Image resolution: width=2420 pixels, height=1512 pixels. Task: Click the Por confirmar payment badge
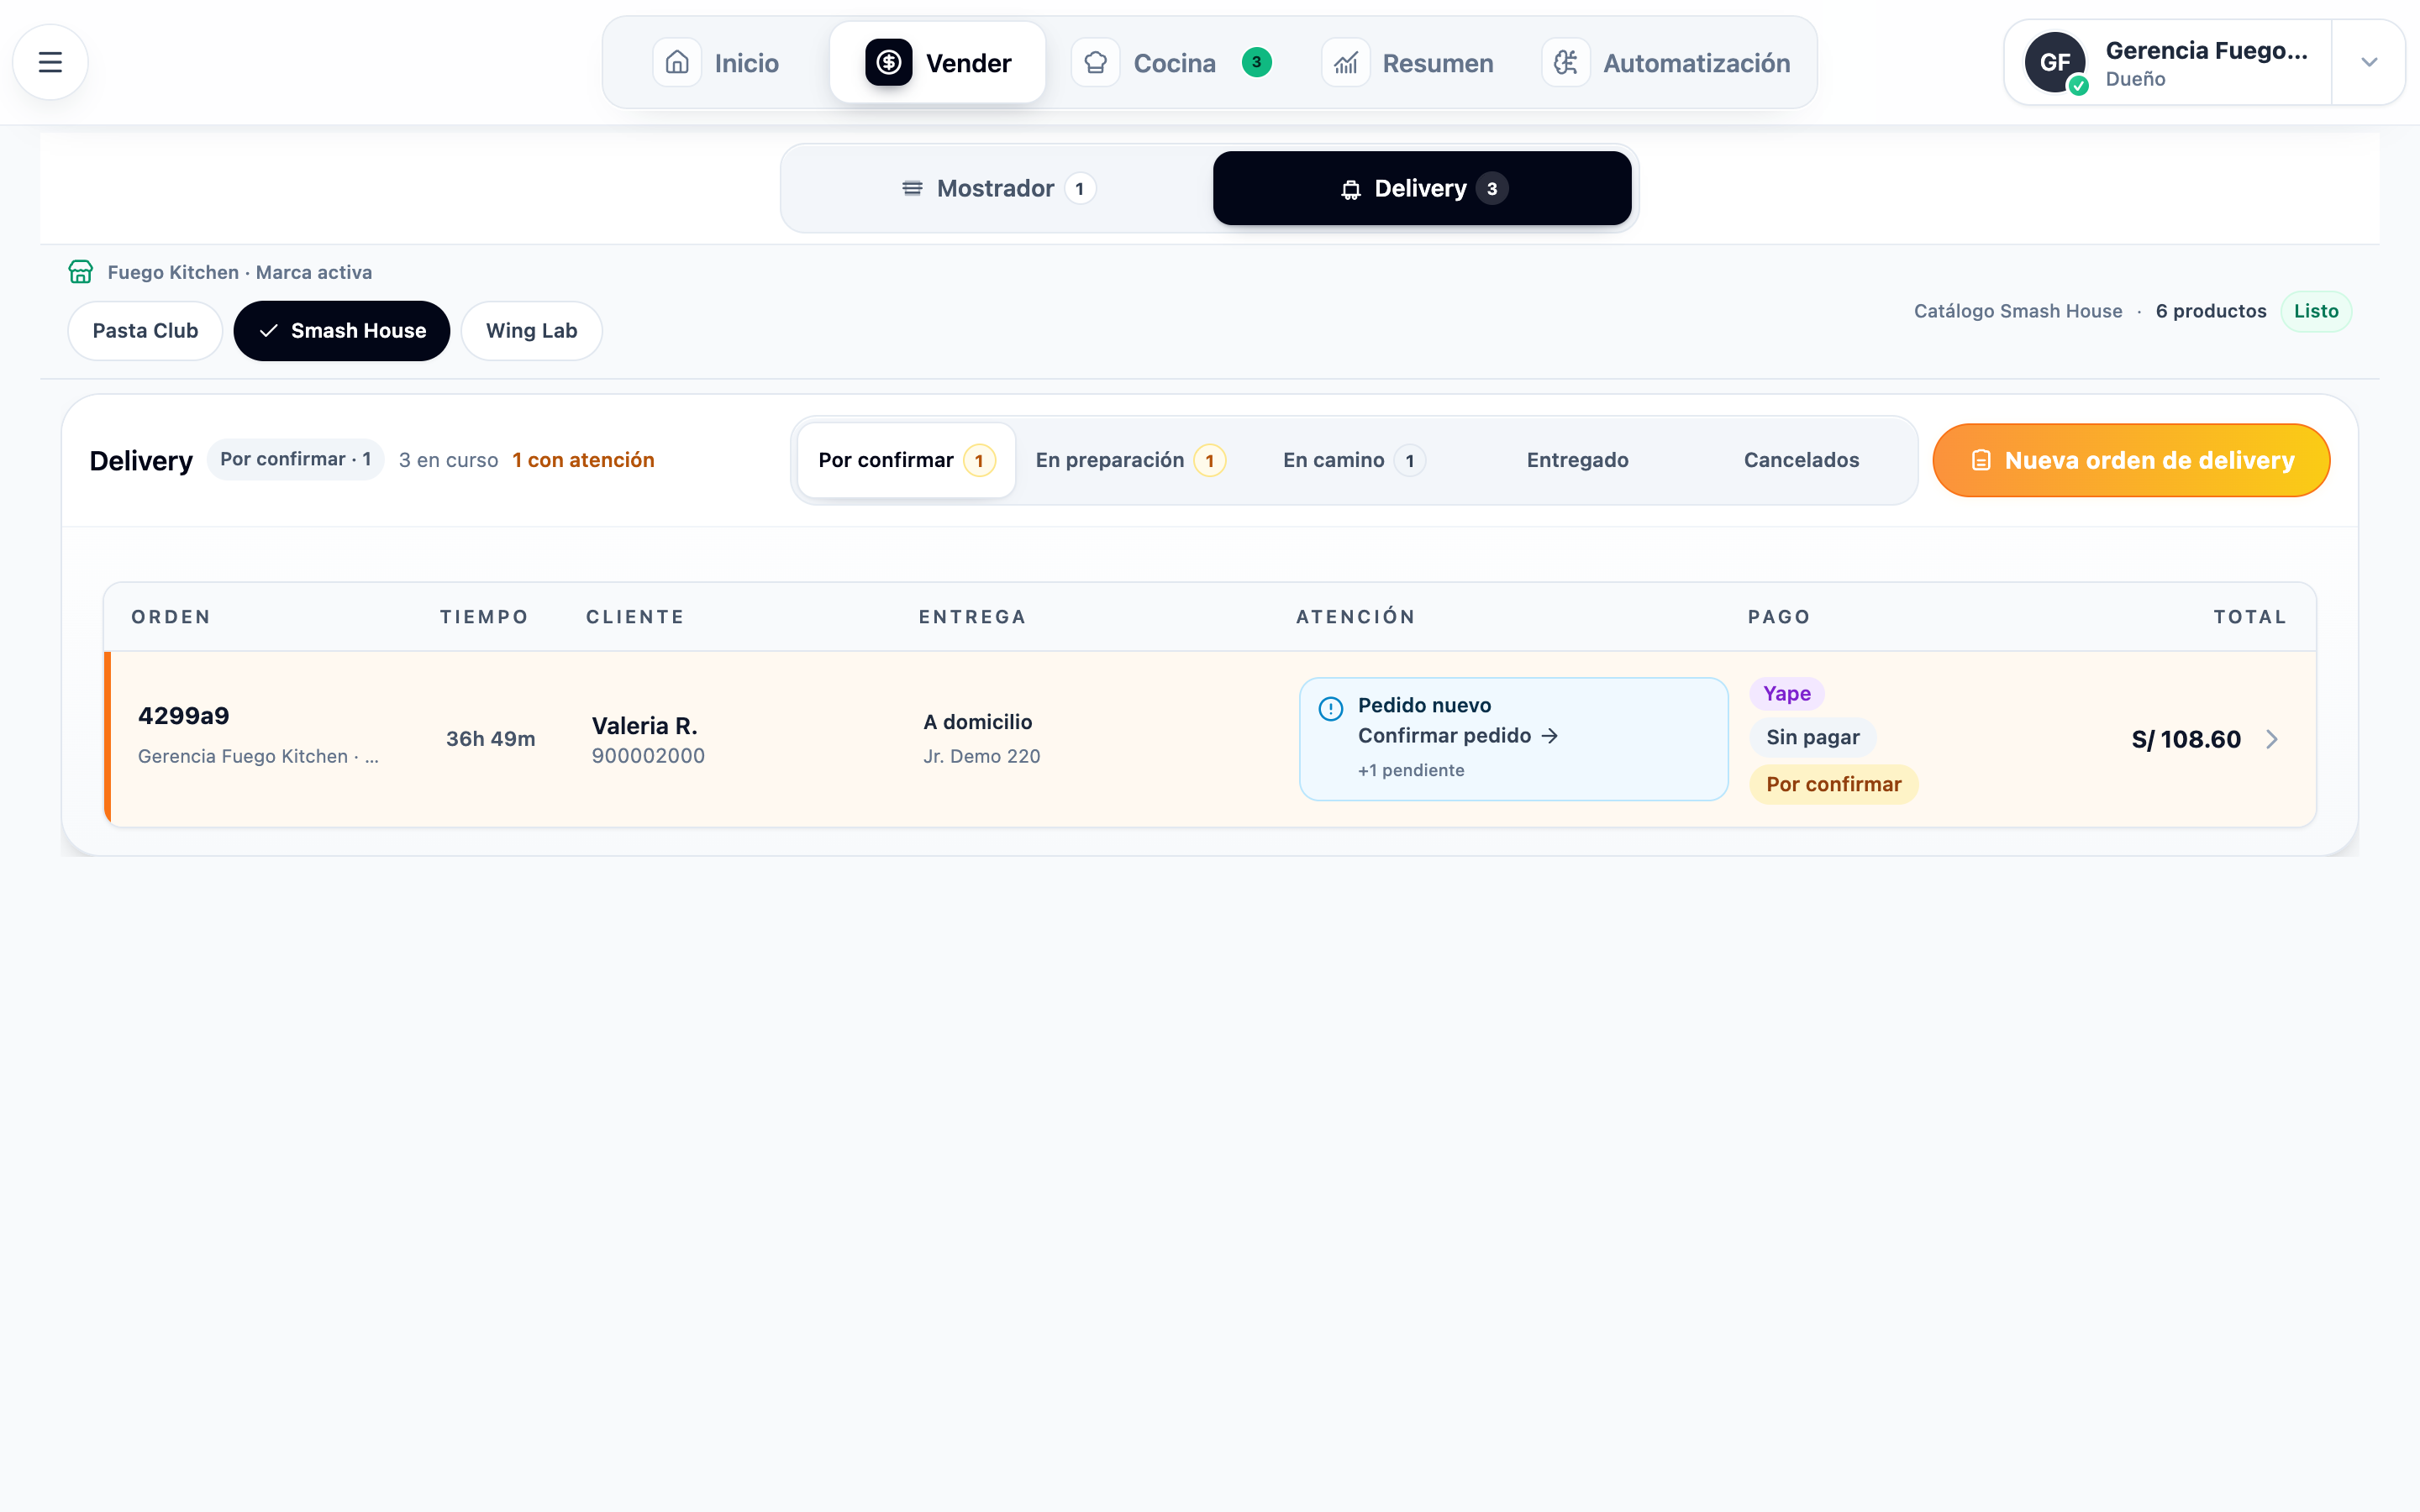1833,784
